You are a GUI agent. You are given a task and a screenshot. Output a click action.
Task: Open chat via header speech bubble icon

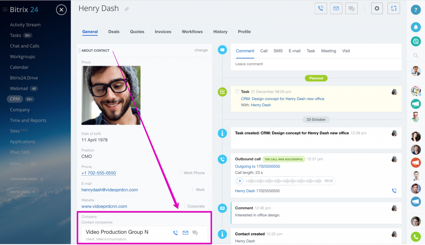352,8
